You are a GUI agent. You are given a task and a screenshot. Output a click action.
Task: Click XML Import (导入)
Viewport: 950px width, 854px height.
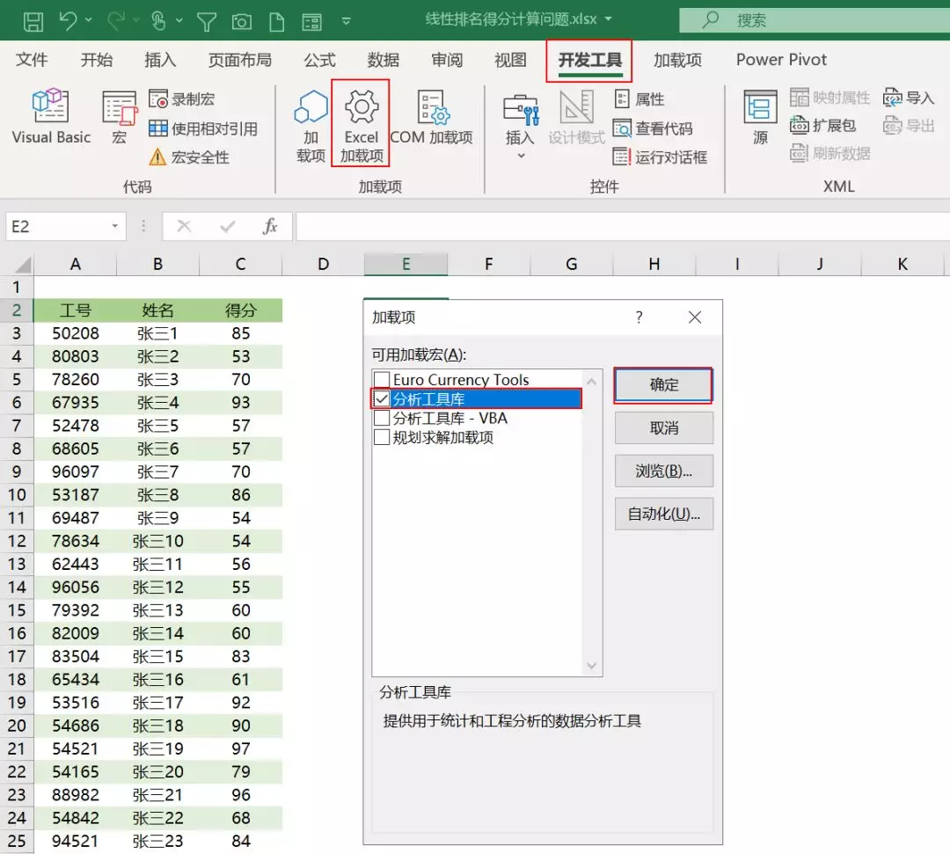pos(908,98)
